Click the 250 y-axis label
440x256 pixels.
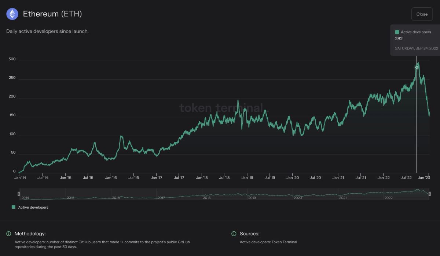[x=12, y=78]
